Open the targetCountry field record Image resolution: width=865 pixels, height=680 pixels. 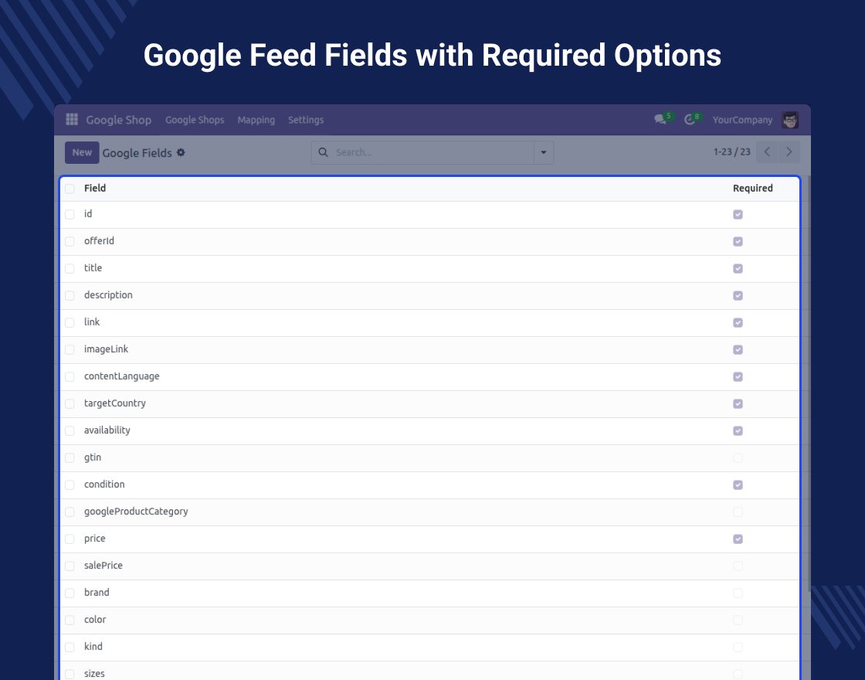click(x=115, y=403)
